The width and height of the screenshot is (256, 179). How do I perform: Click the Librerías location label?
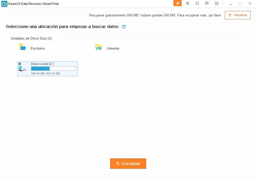click(113, 48)
